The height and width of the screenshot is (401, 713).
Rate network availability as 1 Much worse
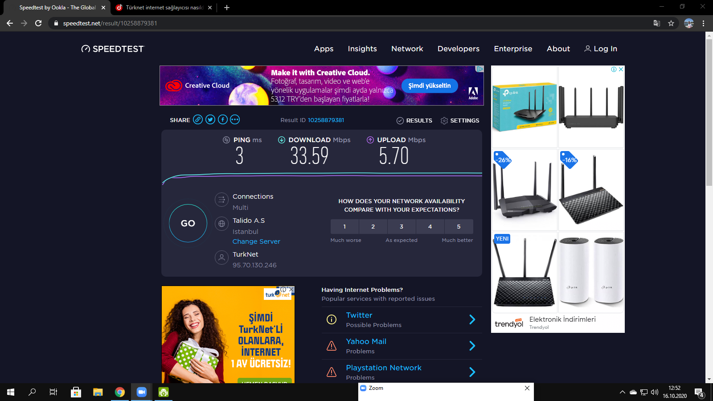tap(344, 226)
